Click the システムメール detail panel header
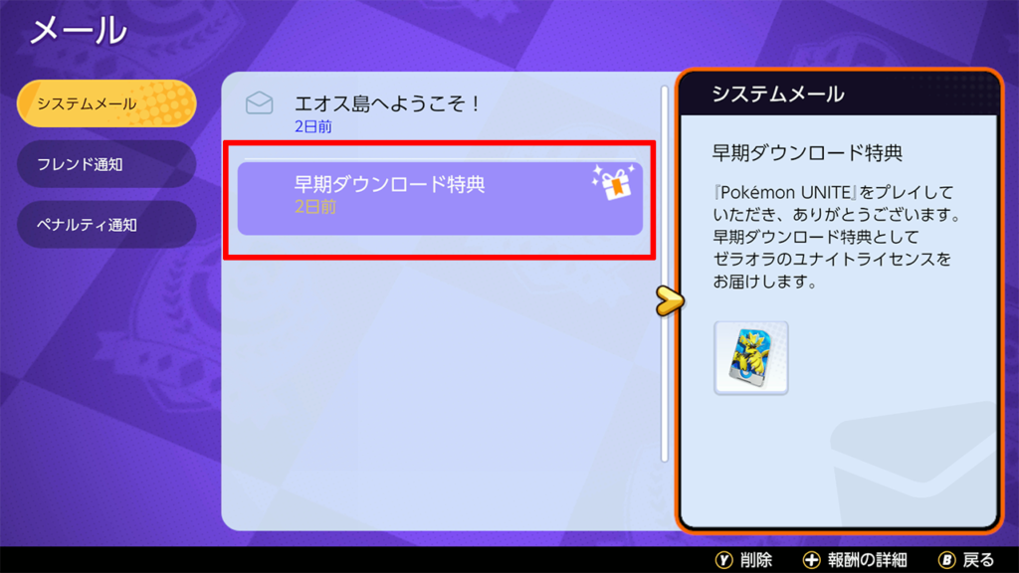Viewport: 1019px width, 573px height. (x=839, y=95)
